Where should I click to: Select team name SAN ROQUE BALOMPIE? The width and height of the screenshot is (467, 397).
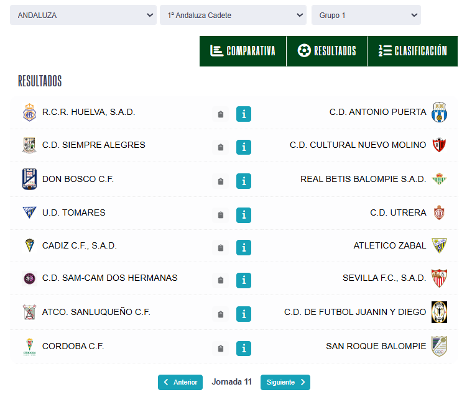376,347
